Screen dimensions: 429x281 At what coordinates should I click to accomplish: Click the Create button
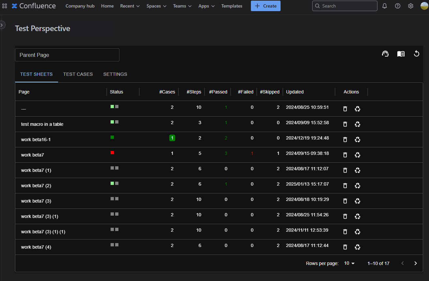click(x=266, y=6)
